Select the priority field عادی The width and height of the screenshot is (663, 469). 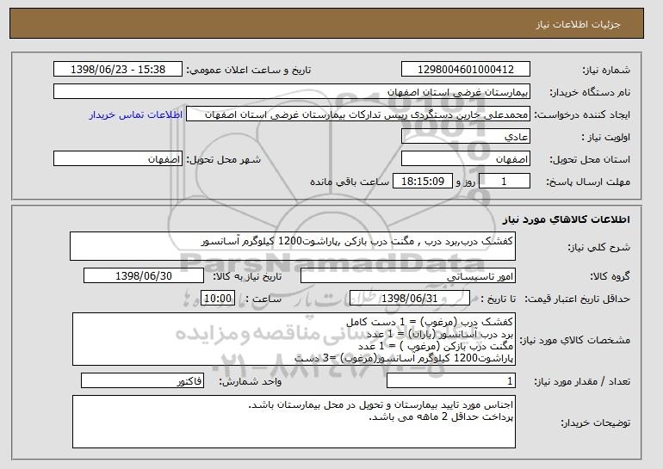pyautogui.click(x=466, y=137)
